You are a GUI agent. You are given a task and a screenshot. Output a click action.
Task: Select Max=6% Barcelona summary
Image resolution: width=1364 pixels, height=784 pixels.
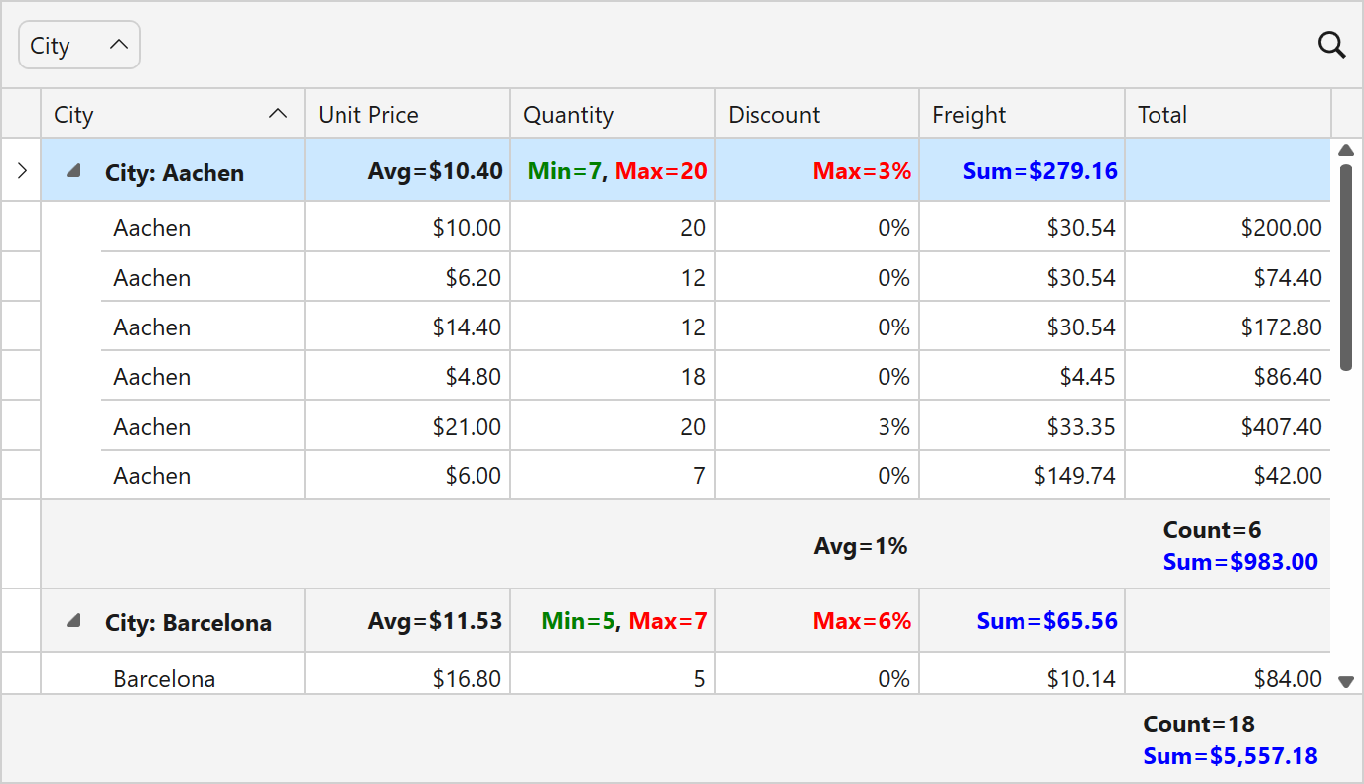tap(862, 621)
